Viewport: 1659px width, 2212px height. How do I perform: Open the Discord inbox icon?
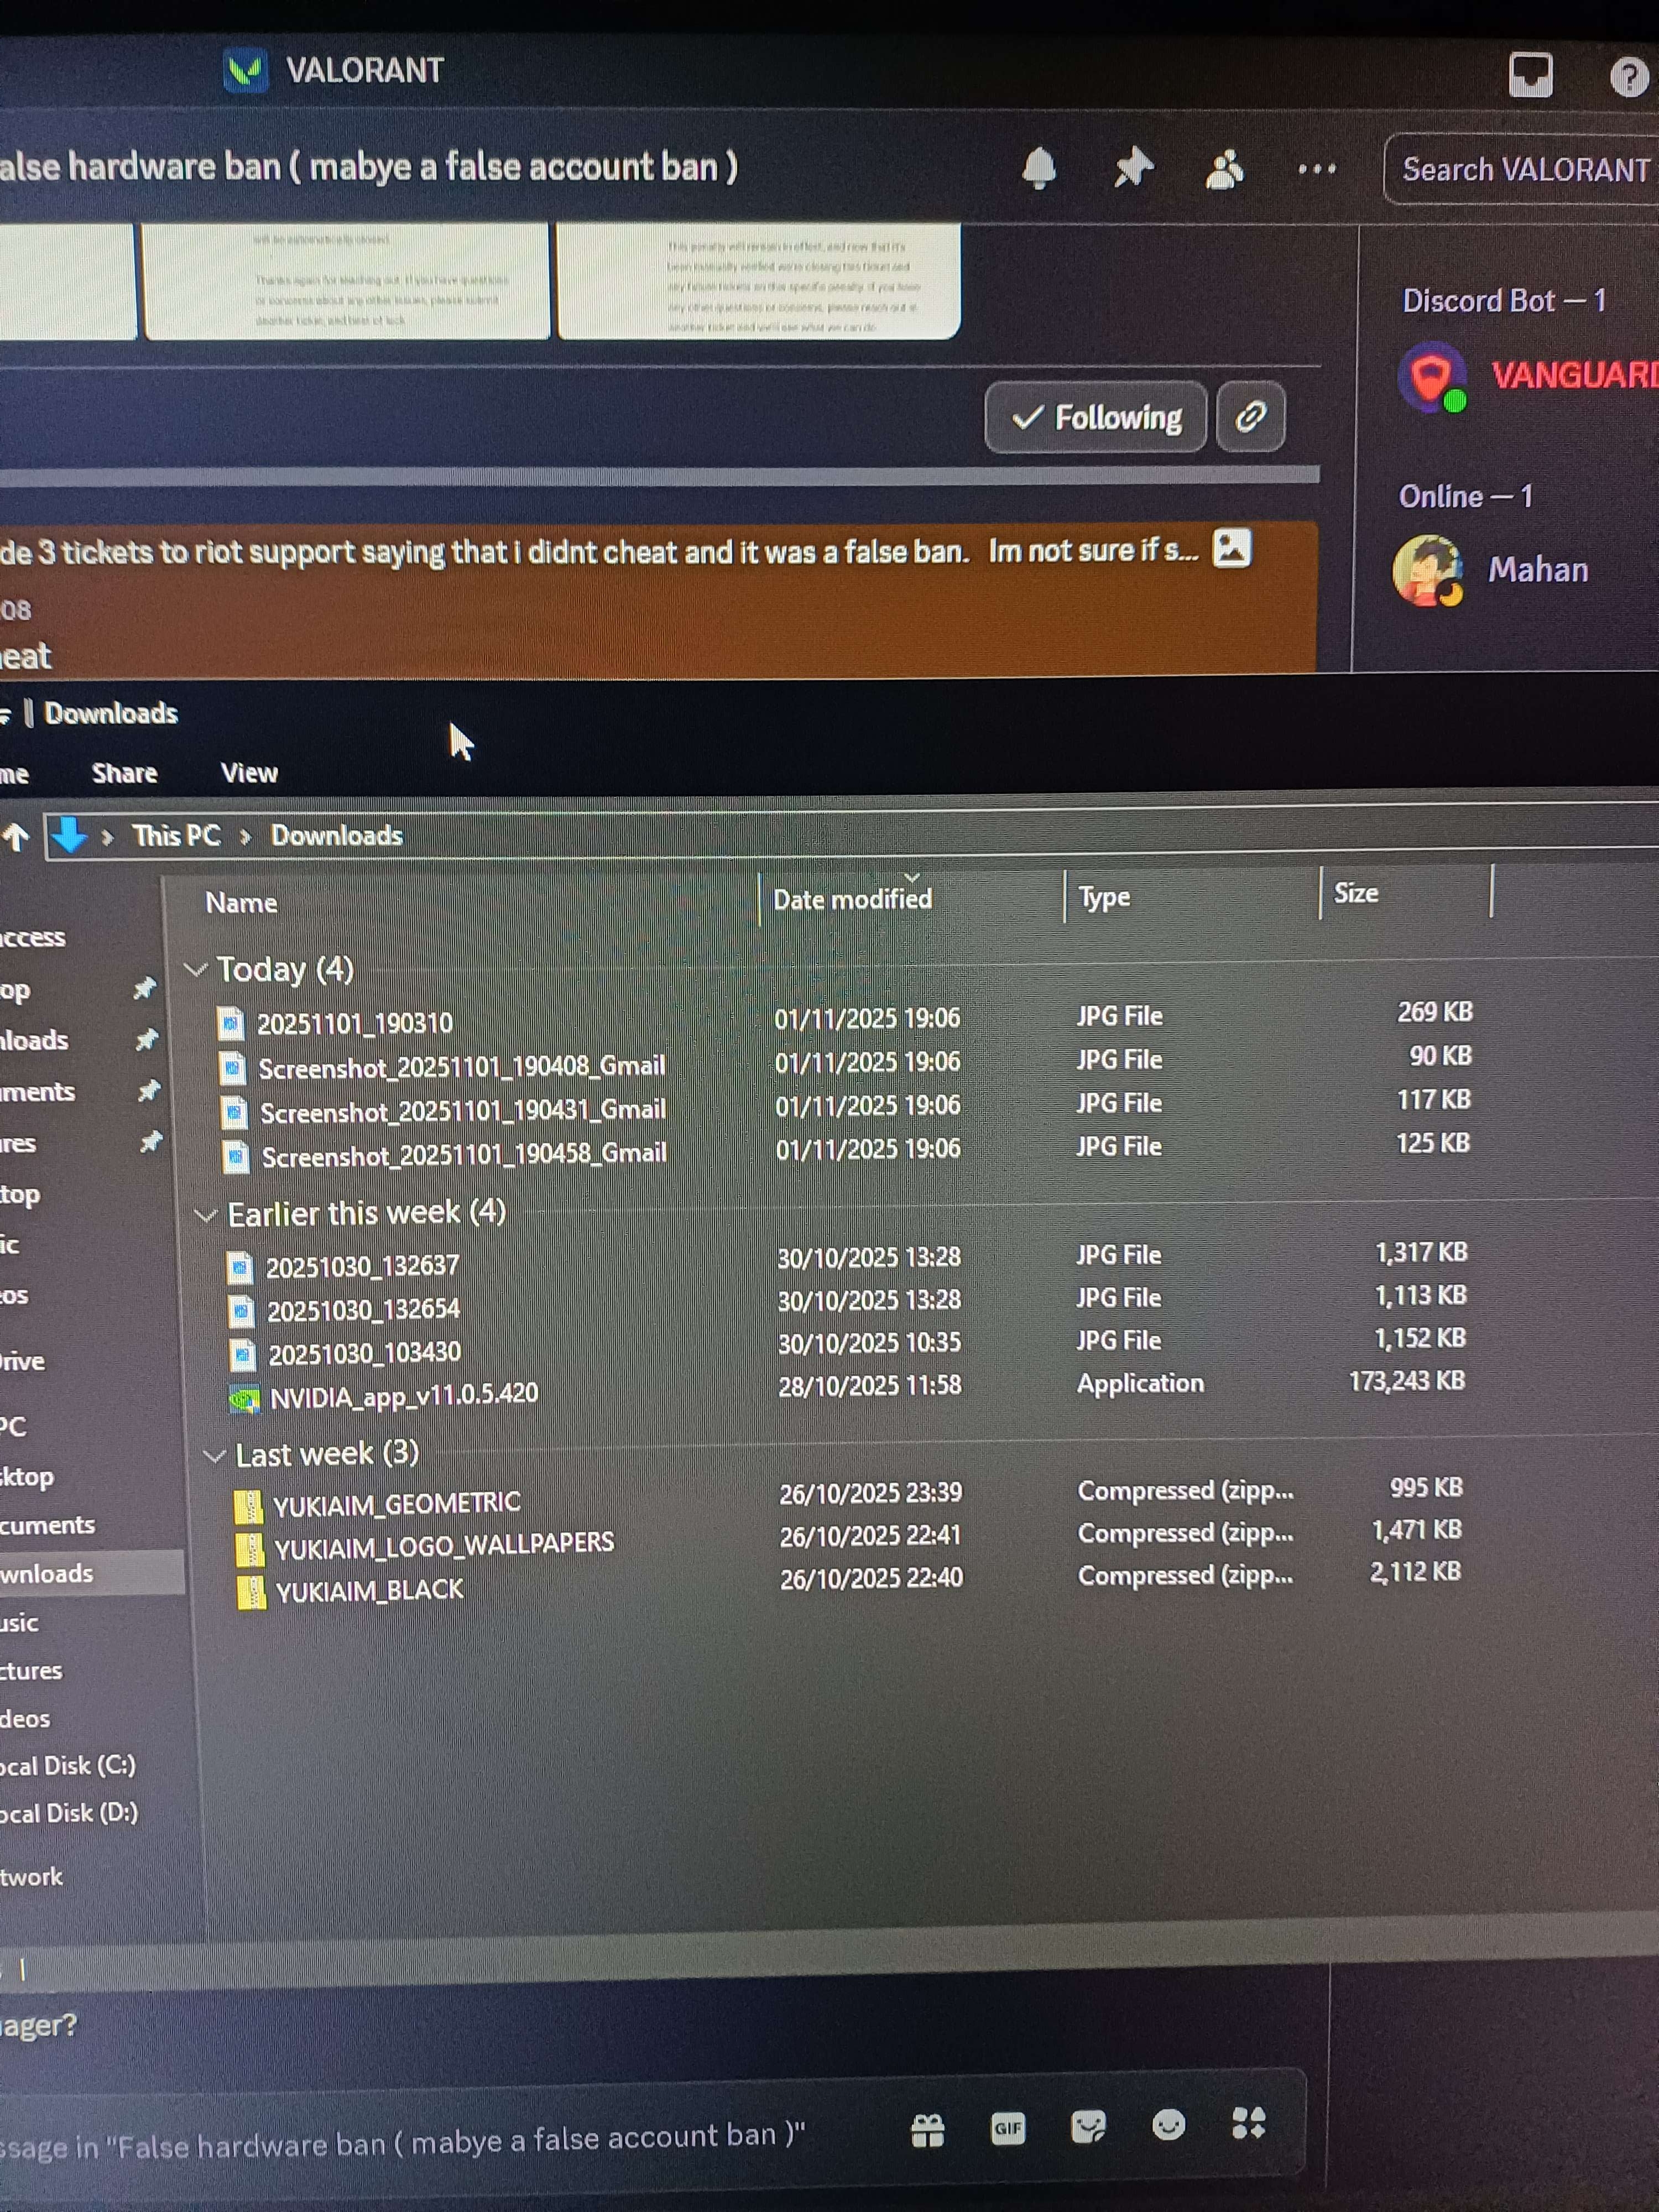click(1529, 75)
